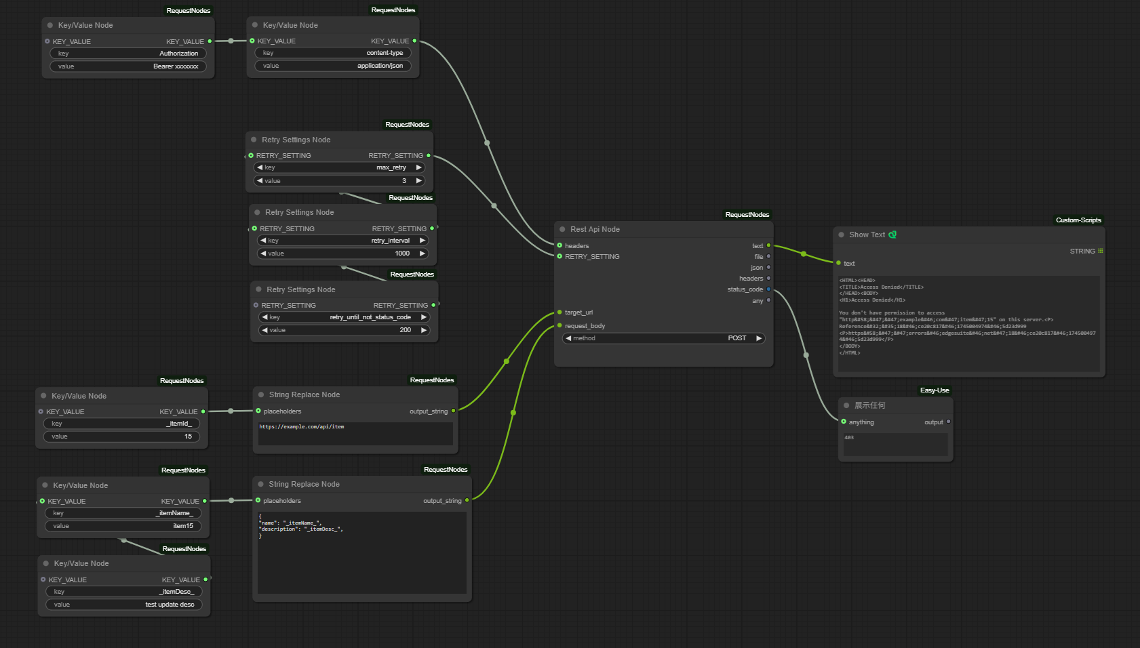Click the left arrow of the method selector

[568, 338]
